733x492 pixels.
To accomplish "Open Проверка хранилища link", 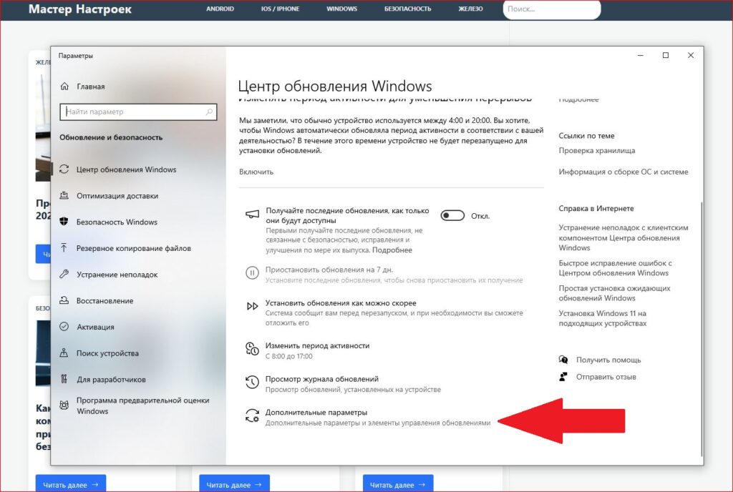I will coord(597,150).
